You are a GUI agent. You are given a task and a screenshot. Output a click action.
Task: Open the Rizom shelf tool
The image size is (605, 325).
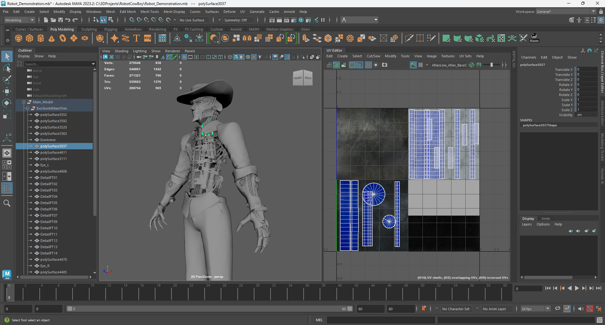pyautogui.click(x=534, y=38)
